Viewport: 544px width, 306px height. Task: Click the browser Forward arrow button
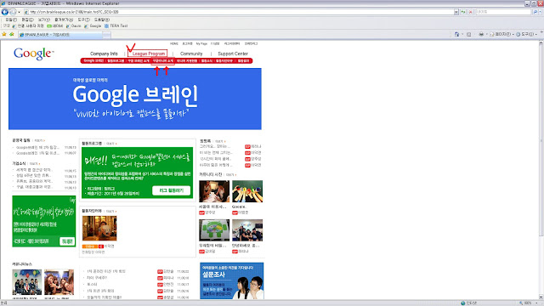coord(13,12)
